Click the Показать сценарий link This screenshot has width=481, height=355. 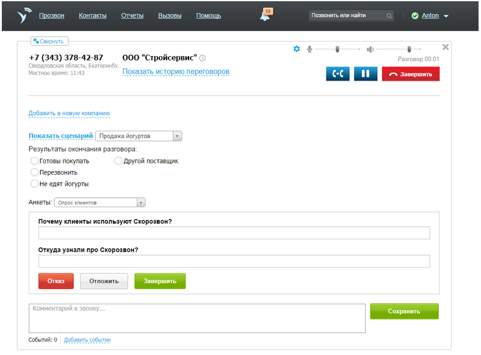[x=61, y=136]
